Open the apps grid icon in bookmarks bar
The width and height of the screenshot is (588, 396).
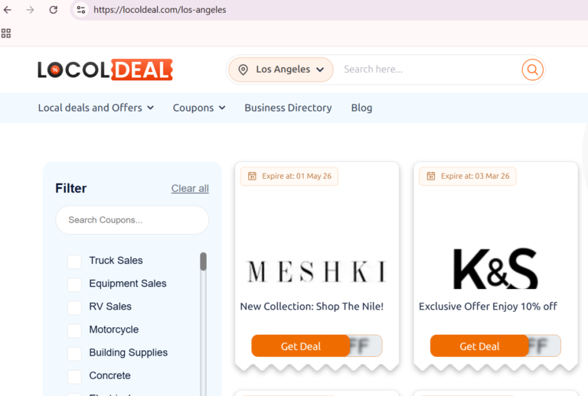6,34
